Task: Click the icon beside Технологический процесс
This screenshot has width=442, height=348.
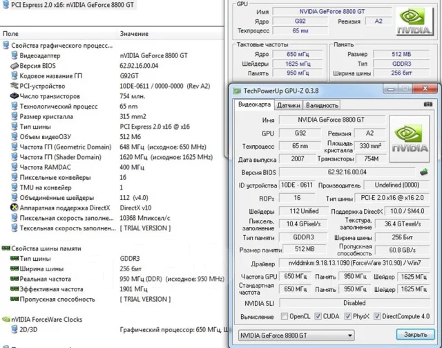Action: (15, 107)
